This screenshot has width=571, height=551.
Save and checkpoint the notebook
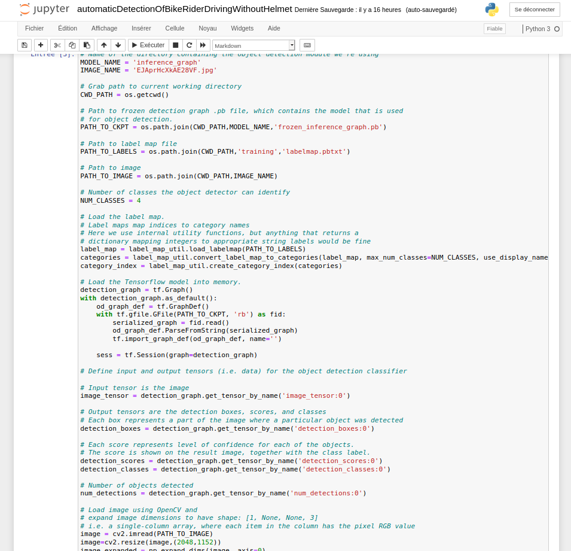pos(25,45)
